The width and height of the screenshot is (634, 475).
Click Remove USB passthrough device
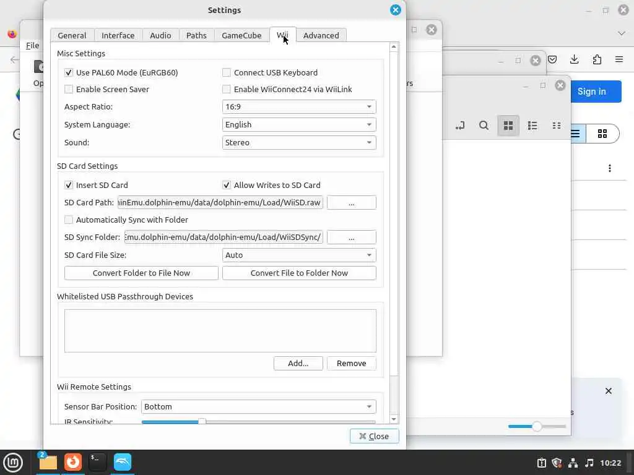(352, 363)
